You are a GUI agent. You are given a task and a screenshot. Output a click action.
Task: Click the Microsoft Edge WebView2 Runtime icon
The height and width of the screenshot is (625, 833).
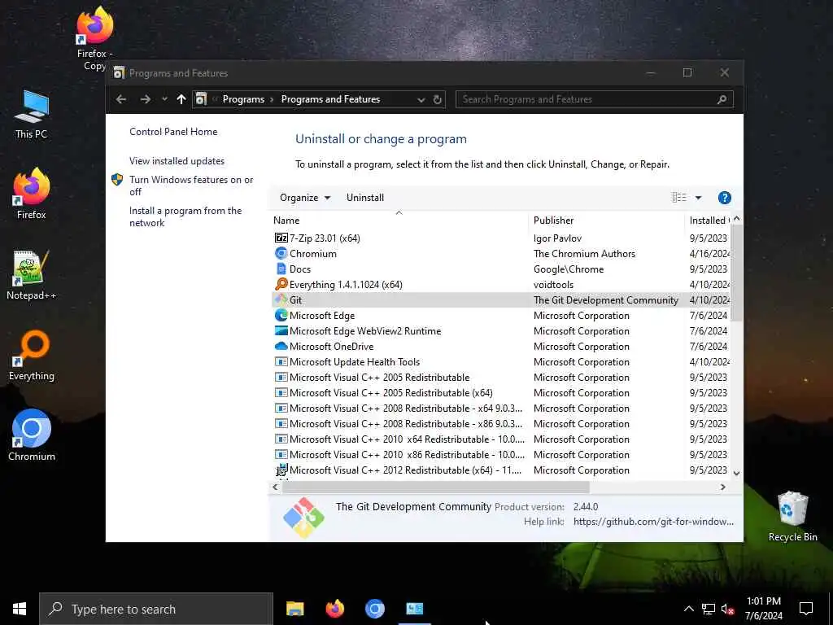pos(281,330)
